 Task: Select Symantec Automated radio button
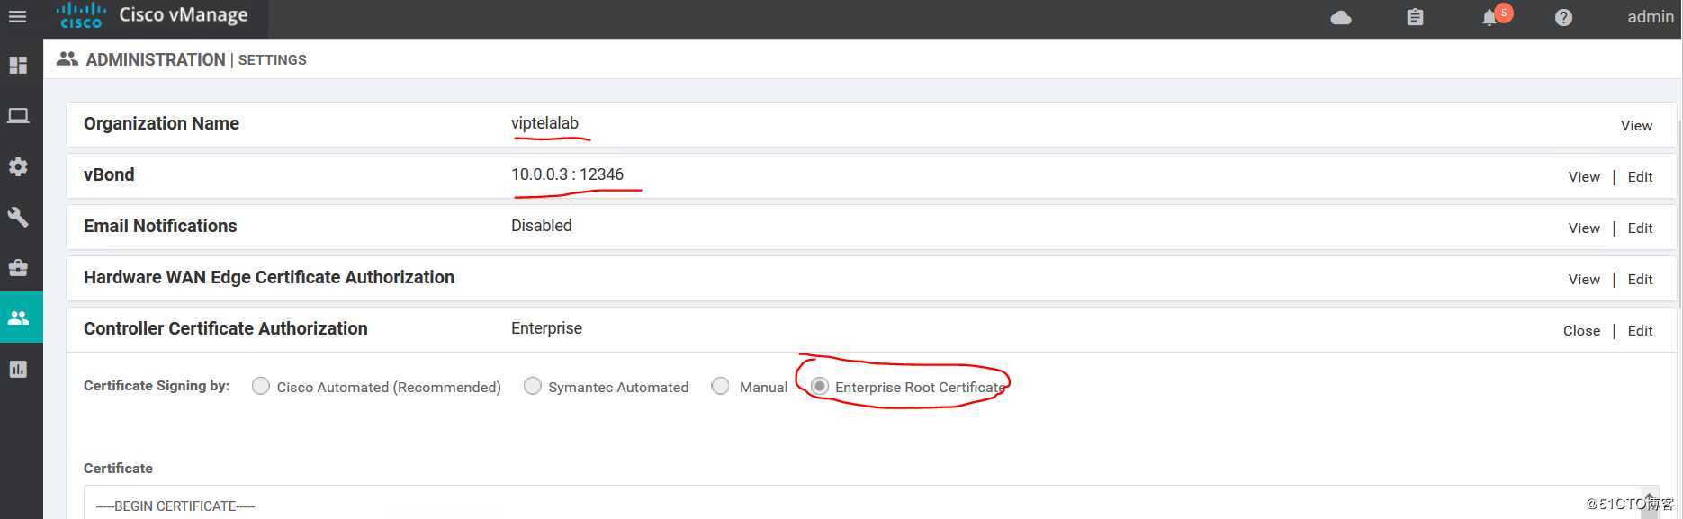click(533, 386)
